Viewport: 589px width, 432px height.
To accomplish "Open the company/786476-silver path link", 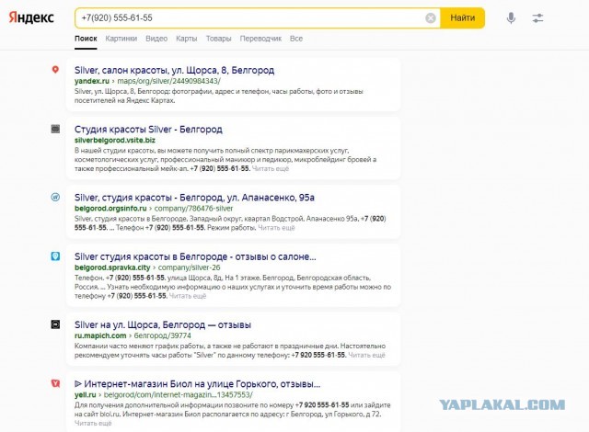I will click(x=193, y=209).
